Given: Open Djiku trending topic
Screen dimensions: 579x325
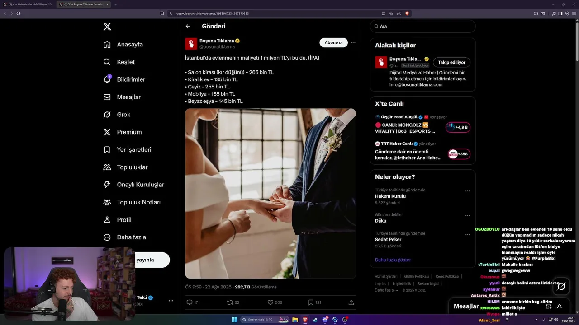Looking at the screenshot, I should coord(380,221).
